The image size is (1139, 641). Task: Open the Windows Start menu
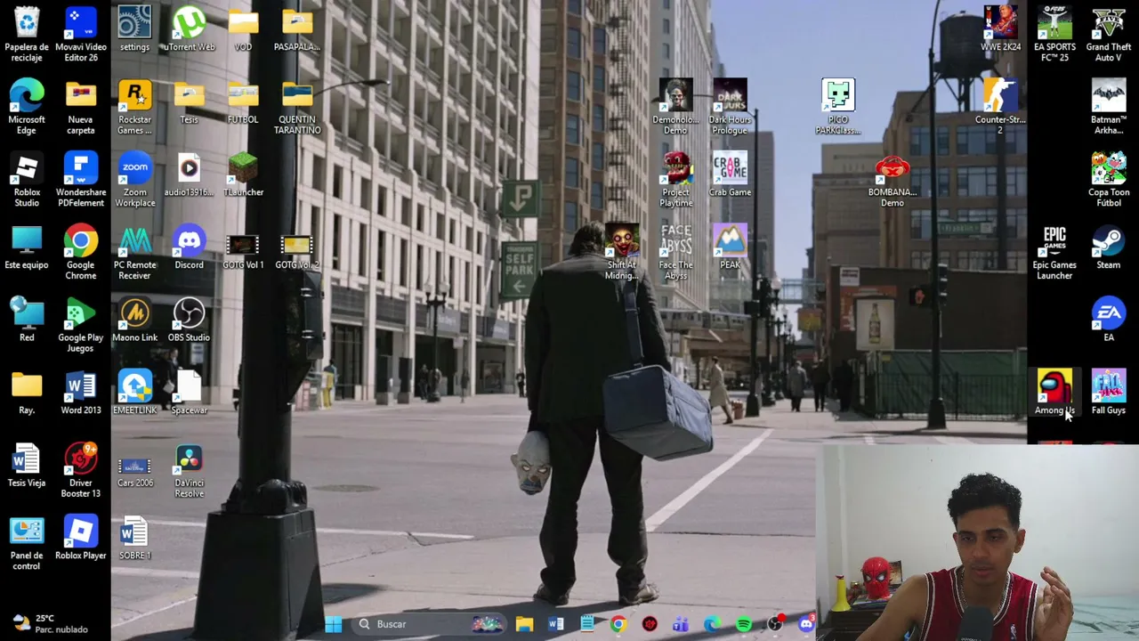point(334,624)
